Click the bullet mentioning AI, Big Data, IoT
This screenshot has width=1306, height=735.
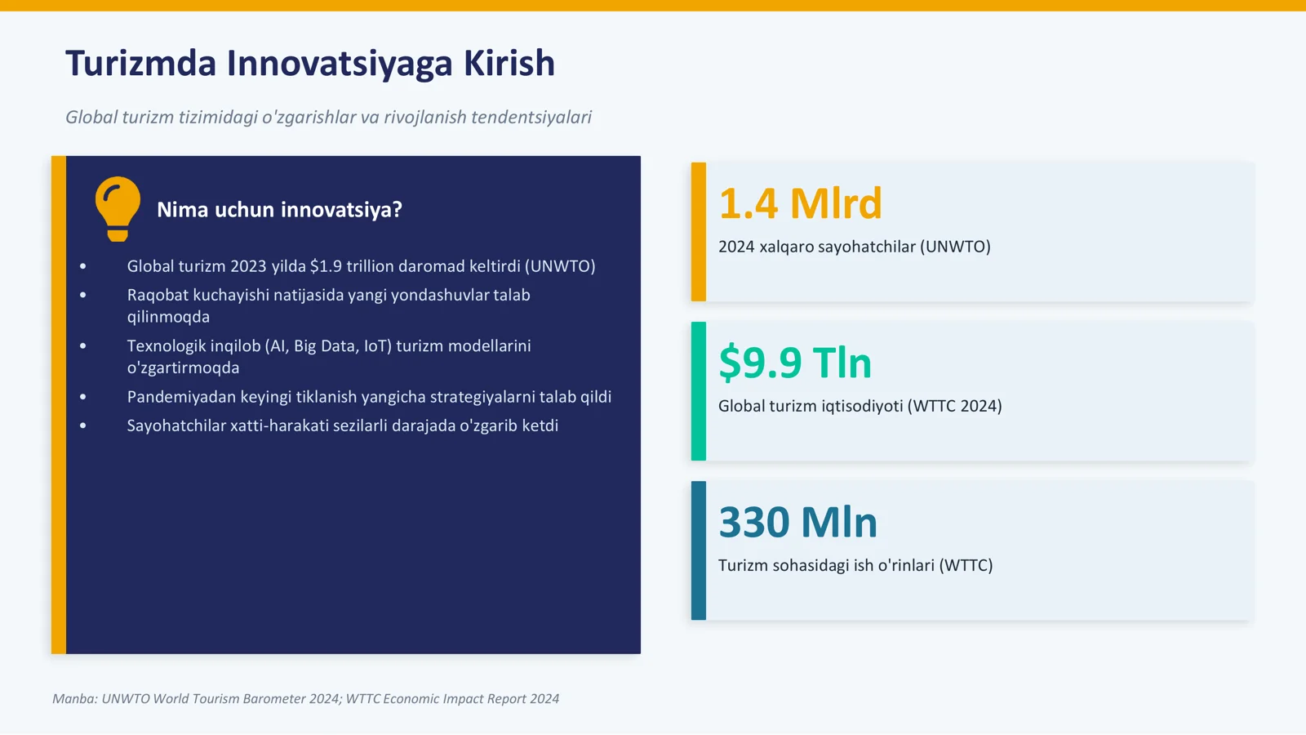329,356
